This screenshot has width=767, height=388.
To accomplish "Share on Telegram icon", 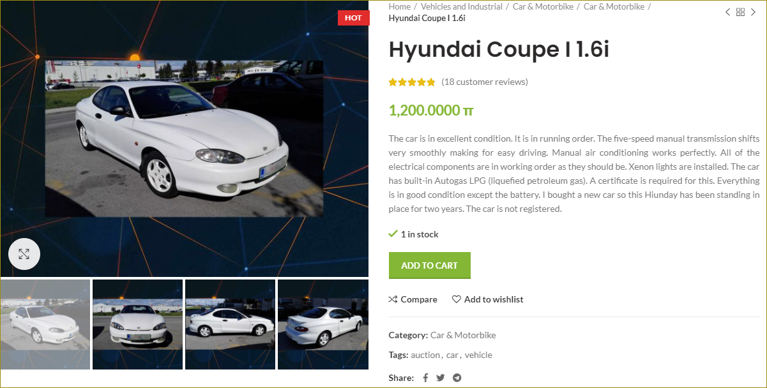I will [x=457, y=378].
